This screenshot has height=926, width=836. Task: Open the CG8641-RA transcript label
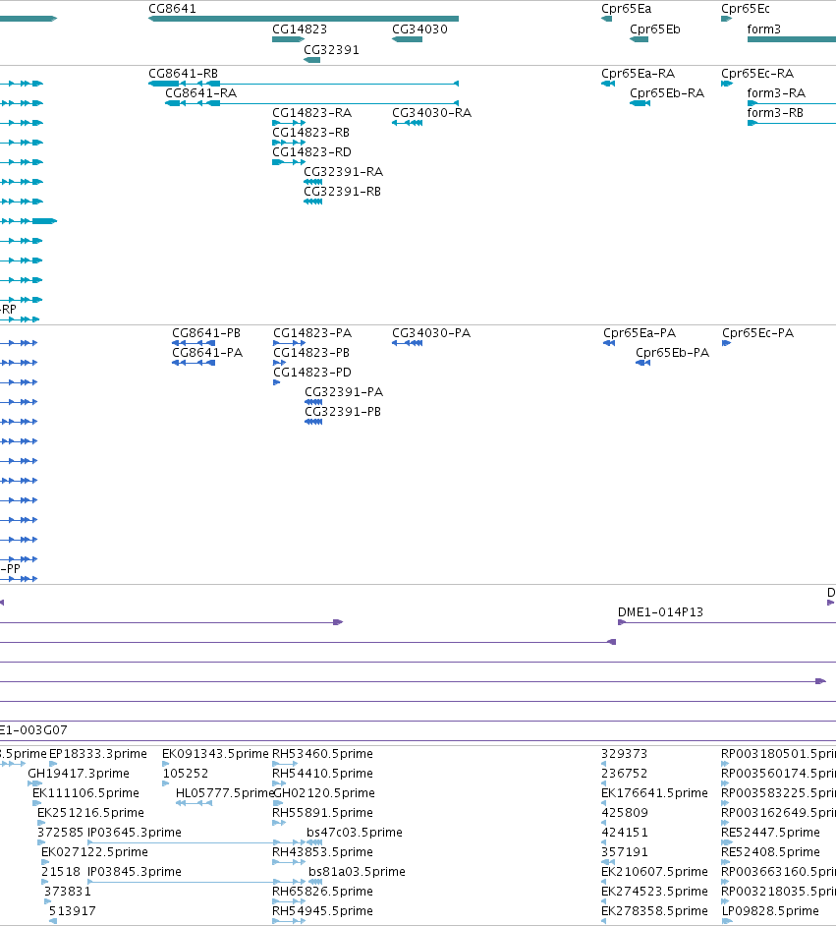tap(200, 93)
